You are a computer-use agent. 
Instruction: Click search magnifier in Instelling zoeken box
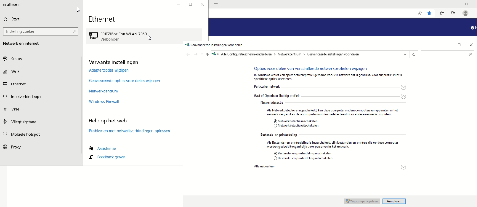75,31
